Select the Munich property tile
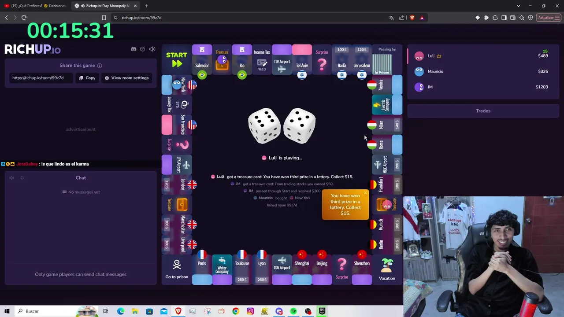This screenshot has width=564, height=317. pos(387,225)
